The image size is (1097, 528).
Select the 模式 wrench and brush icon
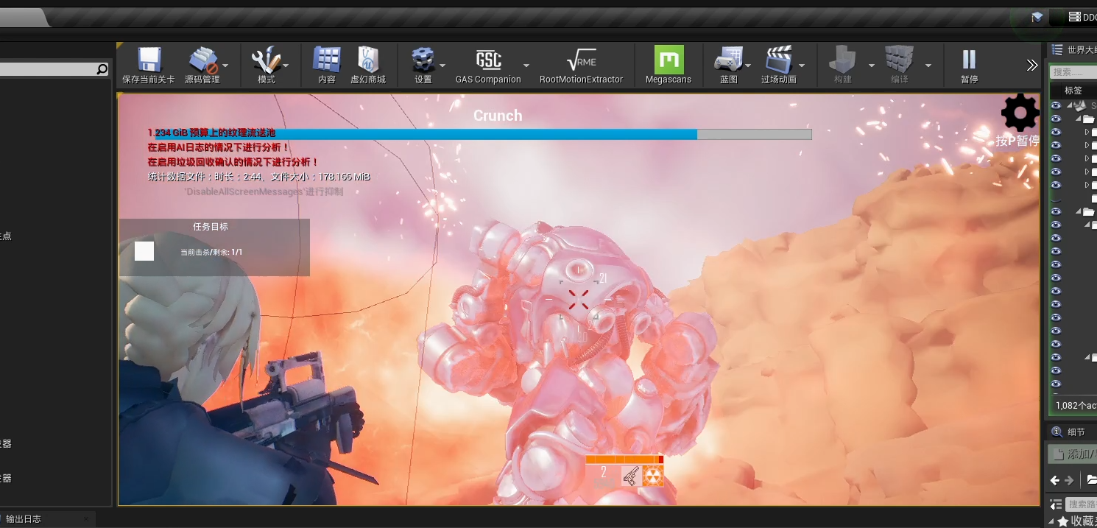click(x=266, y=60)
